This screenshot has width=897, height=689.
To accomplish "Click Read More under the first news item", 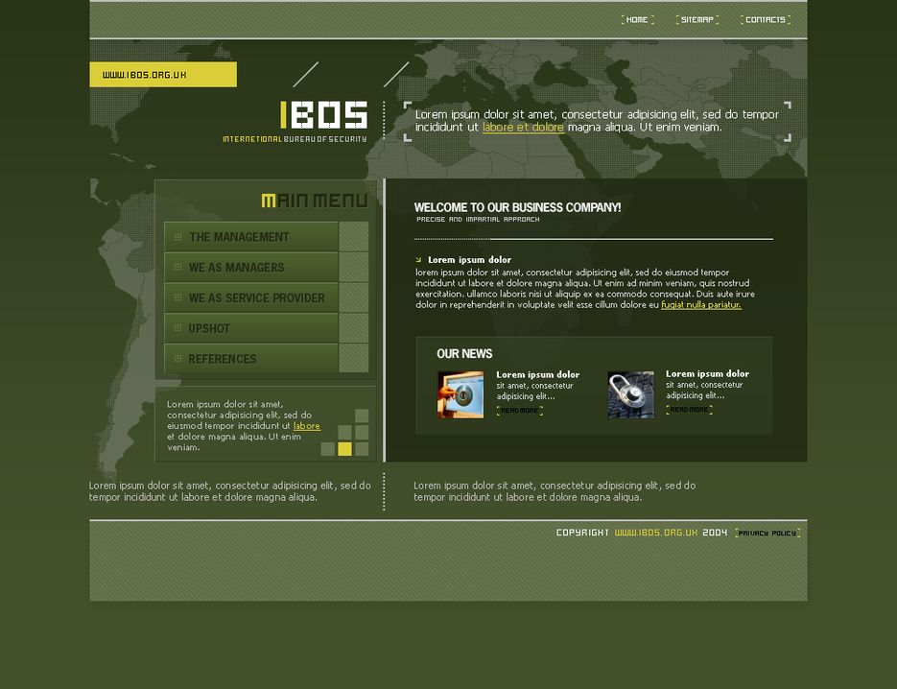I will point(519,411).
